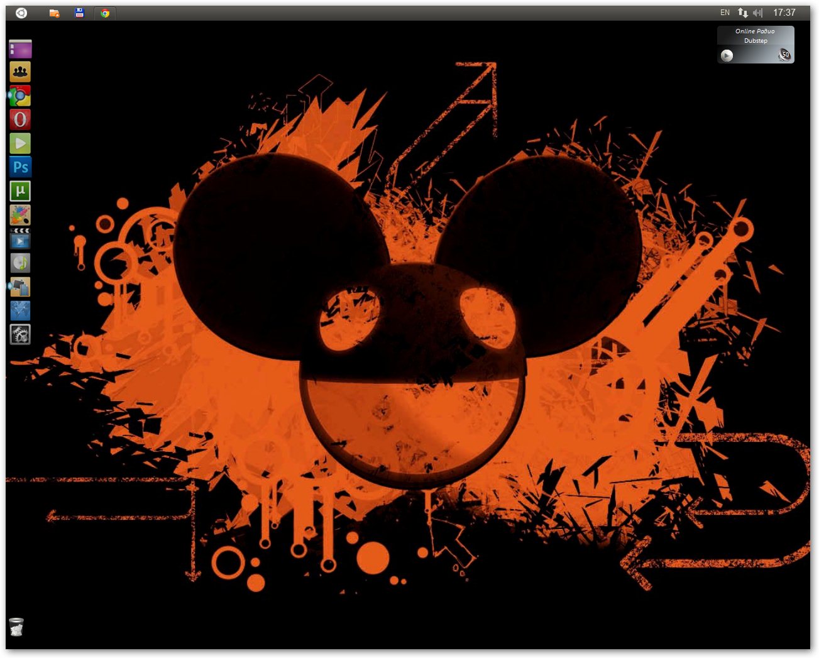Open the green play media player icon

20,143
